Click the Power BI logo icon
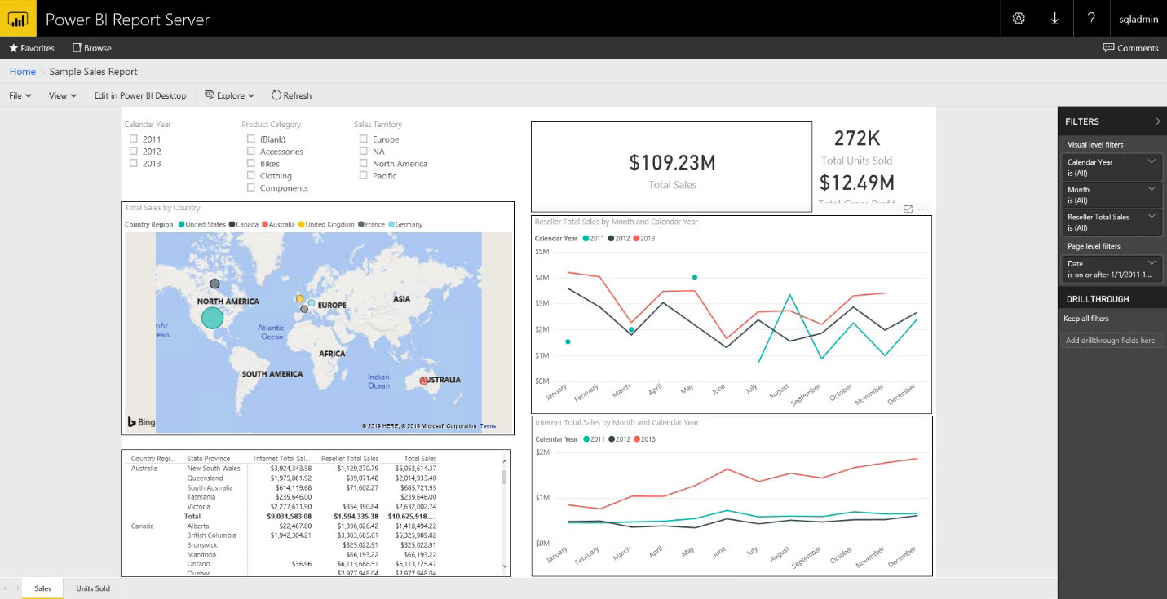The image size is (1167, 599). click(x=17, y=18)
